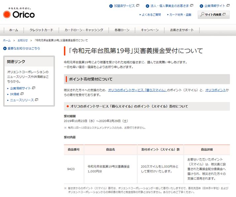Click 受付期間 label
Image resolution: width=236 pixels, height=197 pixels.
pos(70,116)
